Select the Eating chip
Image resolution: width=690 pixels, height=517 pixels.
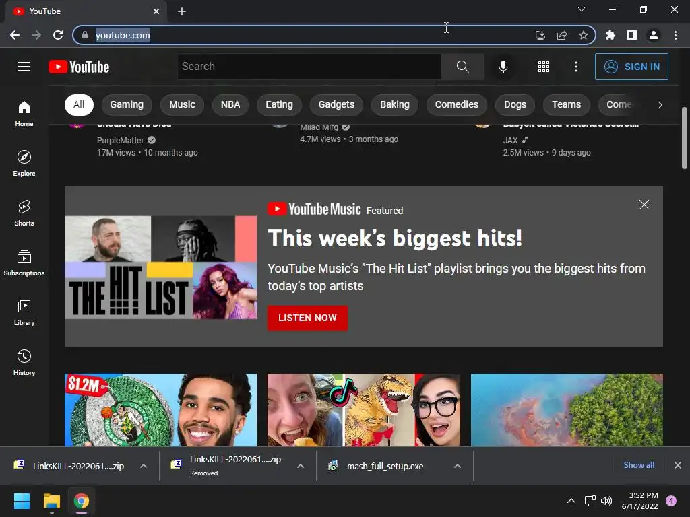(279, 104)
